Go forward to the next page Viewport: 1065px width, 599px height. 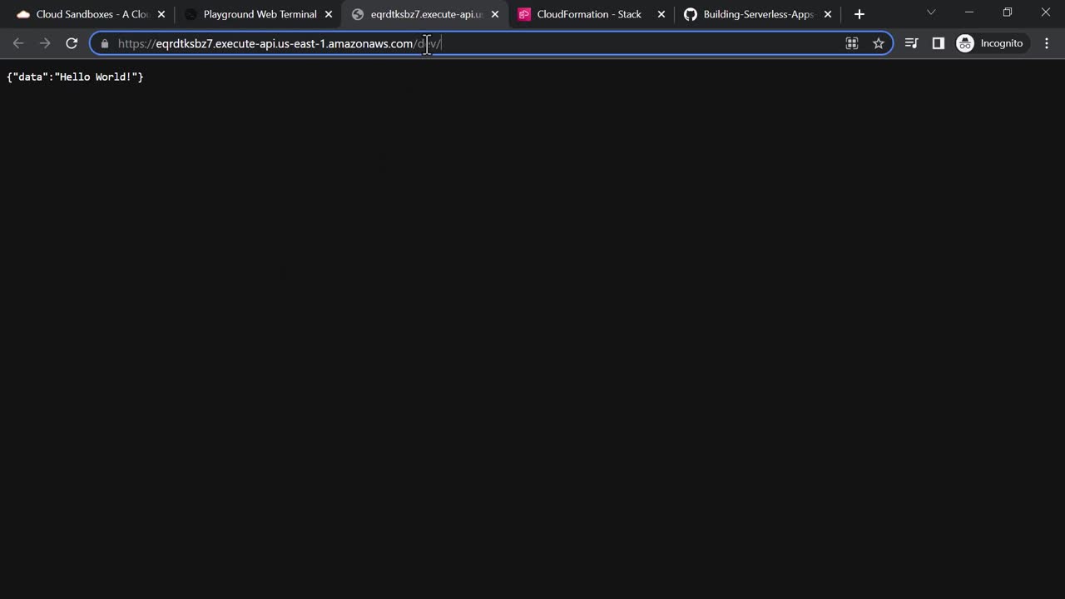[x=45, y=43]
